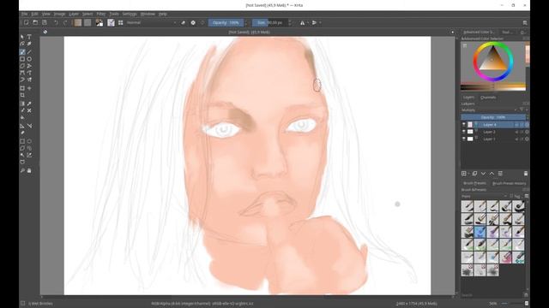The image size is (549, 308).
Task: Add a new paint layer
Action: point(464,174)
